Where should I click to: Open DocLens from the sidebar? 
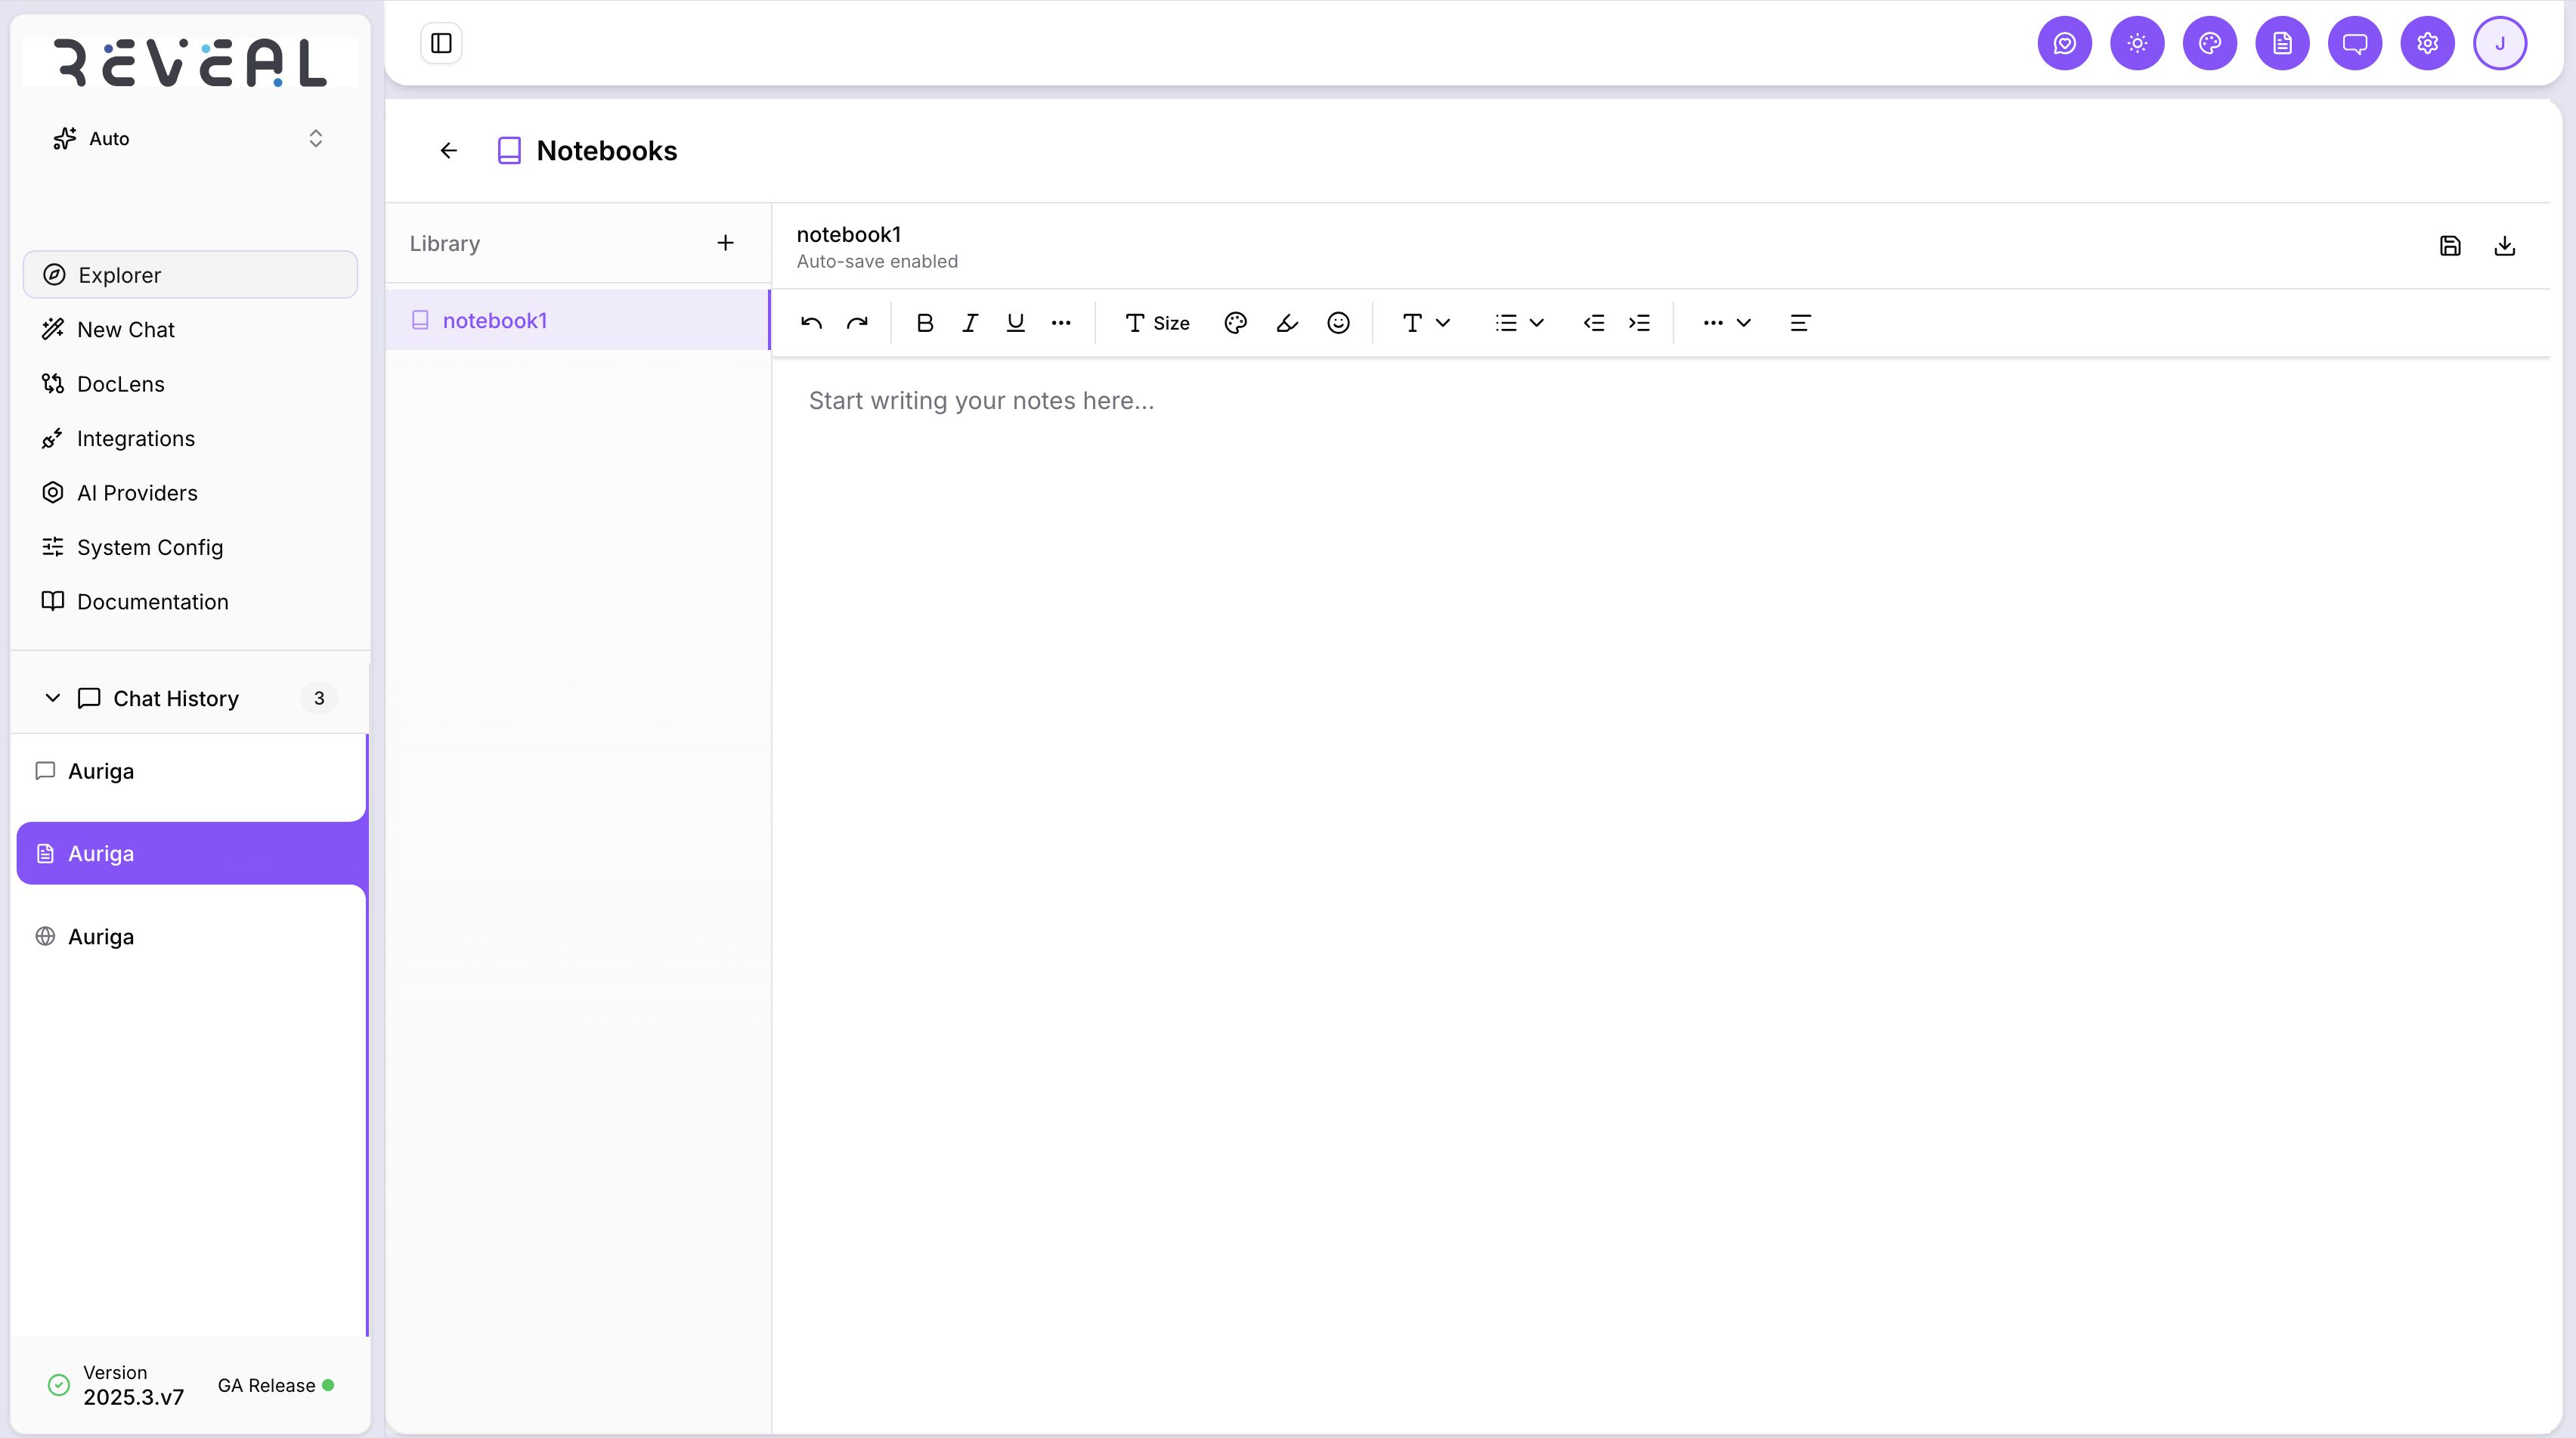pyautogui.click(x=190, y=384)
